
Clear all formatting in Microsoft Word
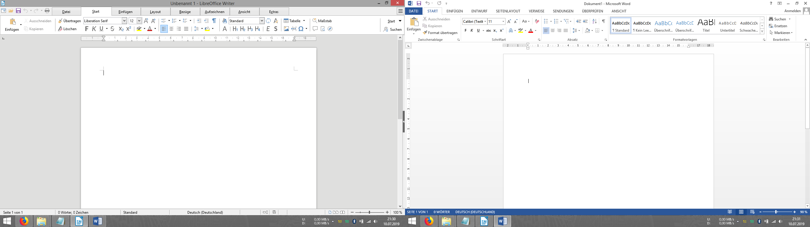pos(537,21)
